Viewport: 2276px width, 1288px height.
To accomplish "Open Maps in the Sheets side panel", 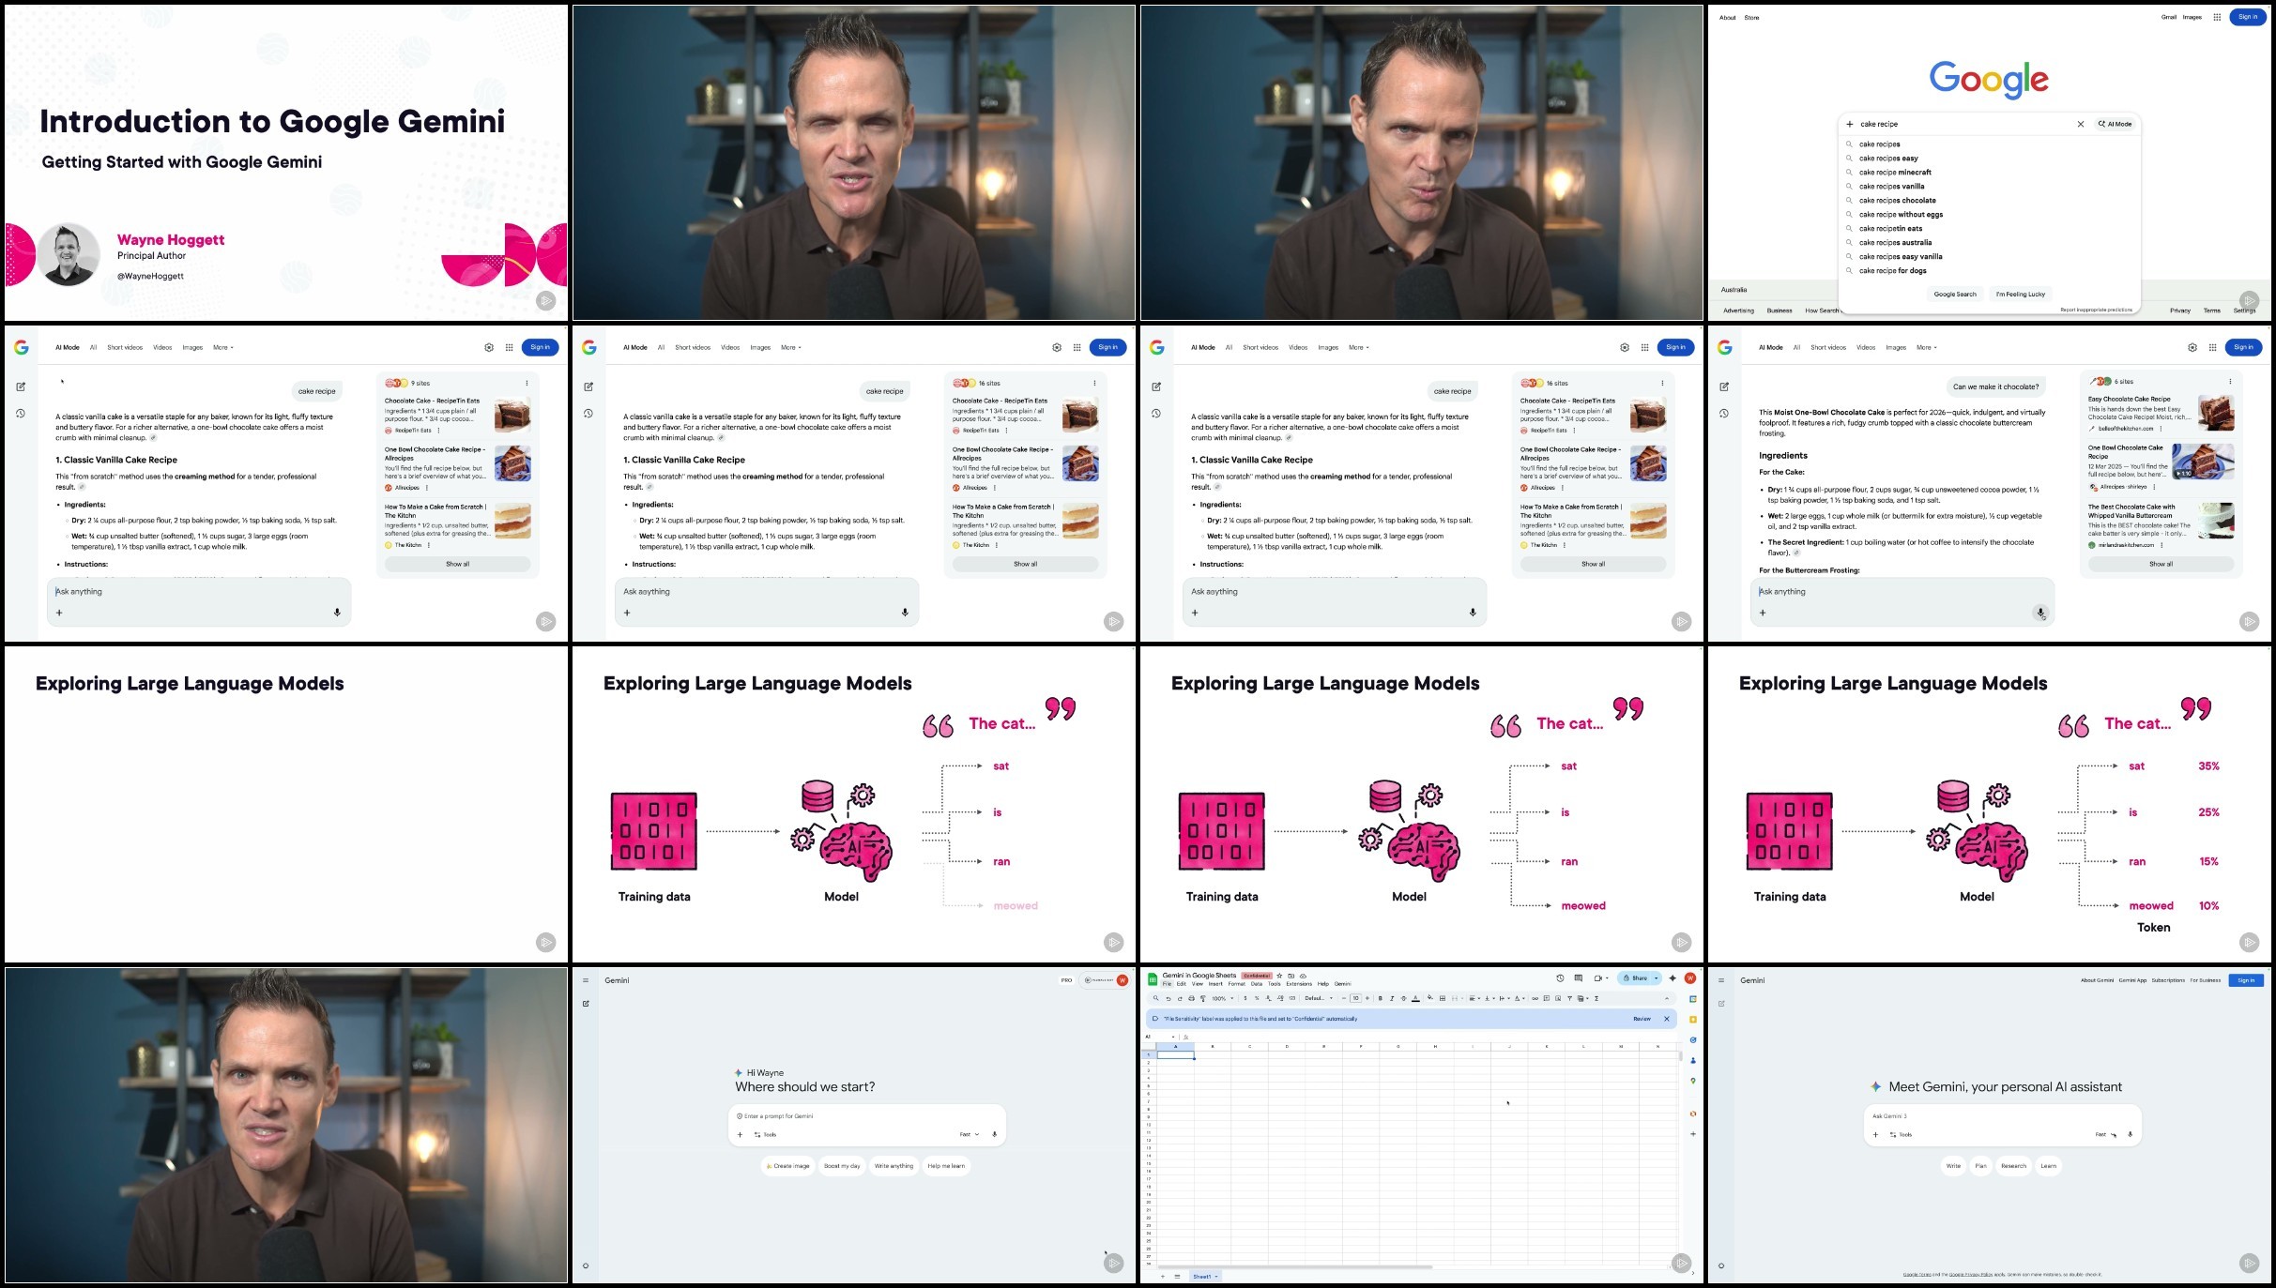I will point(1693,1081).
